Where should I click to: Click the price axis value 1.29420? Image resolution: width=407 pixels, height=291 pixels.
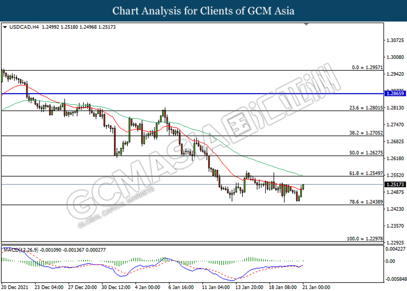click(395, 74)
